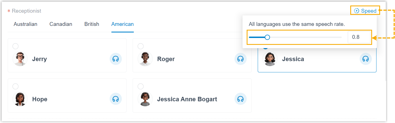Switch to the Canadian accent tab
395x123 pixels.
pyautogui.click(x=61, y=24)
